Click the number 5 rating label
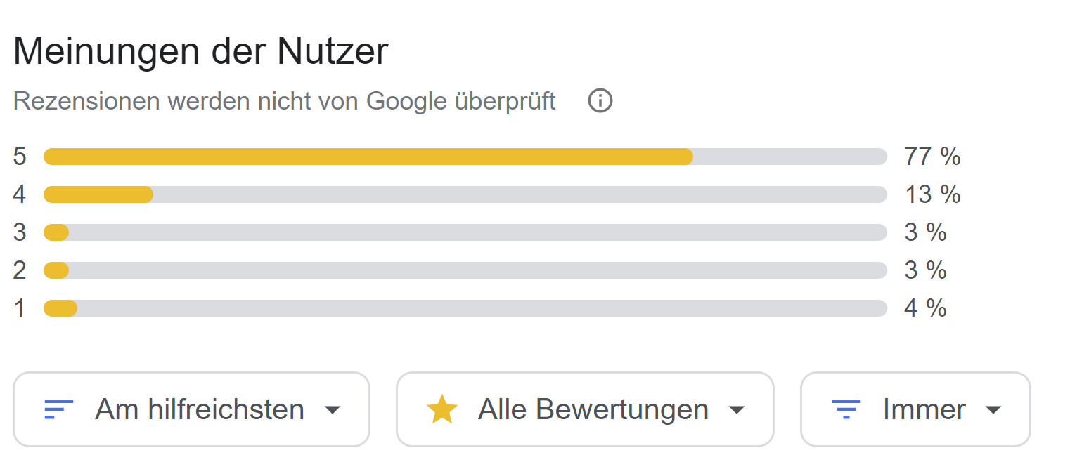The height and width of the screenshot is (462, 1070). click(x=20, y=157)
